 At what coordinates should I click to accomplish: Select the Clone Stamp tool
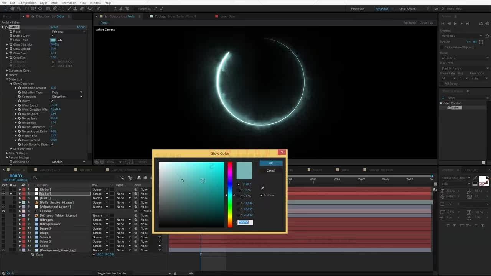76,8
